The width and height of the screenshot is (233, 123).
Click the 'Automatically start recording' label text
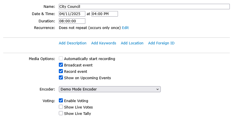point(89,59)
